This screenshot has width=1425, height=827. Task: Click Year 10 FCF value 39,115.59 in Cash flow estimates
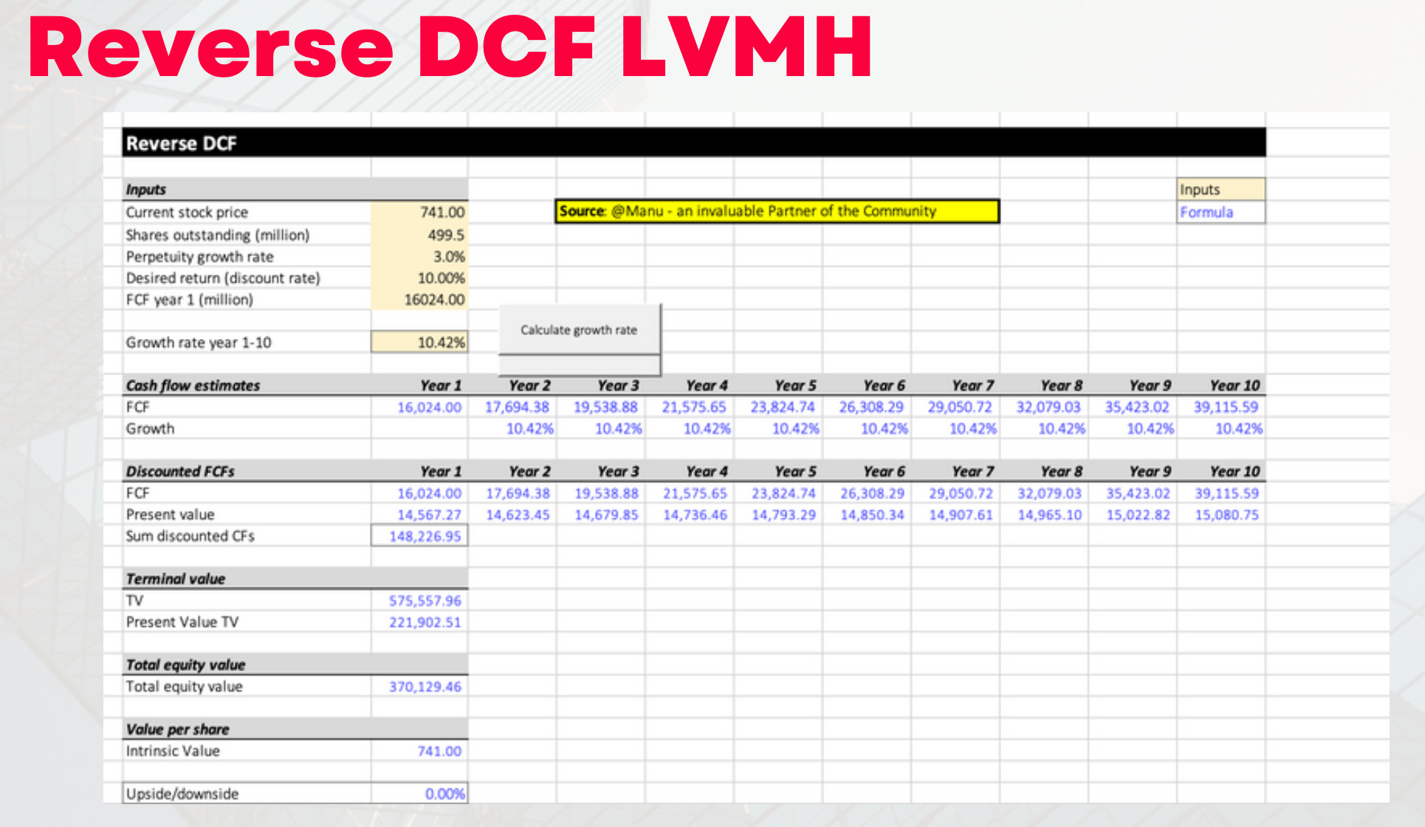click(x=1224, y=407)
